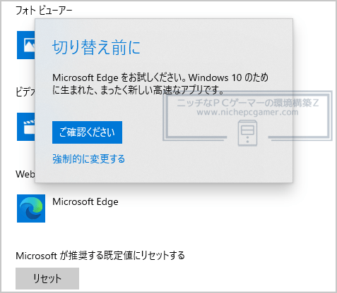The image size is (337, 293).
Task: Click the ニッチなPCゲーマーの環境構築Z watermark text
Action: 247,103
